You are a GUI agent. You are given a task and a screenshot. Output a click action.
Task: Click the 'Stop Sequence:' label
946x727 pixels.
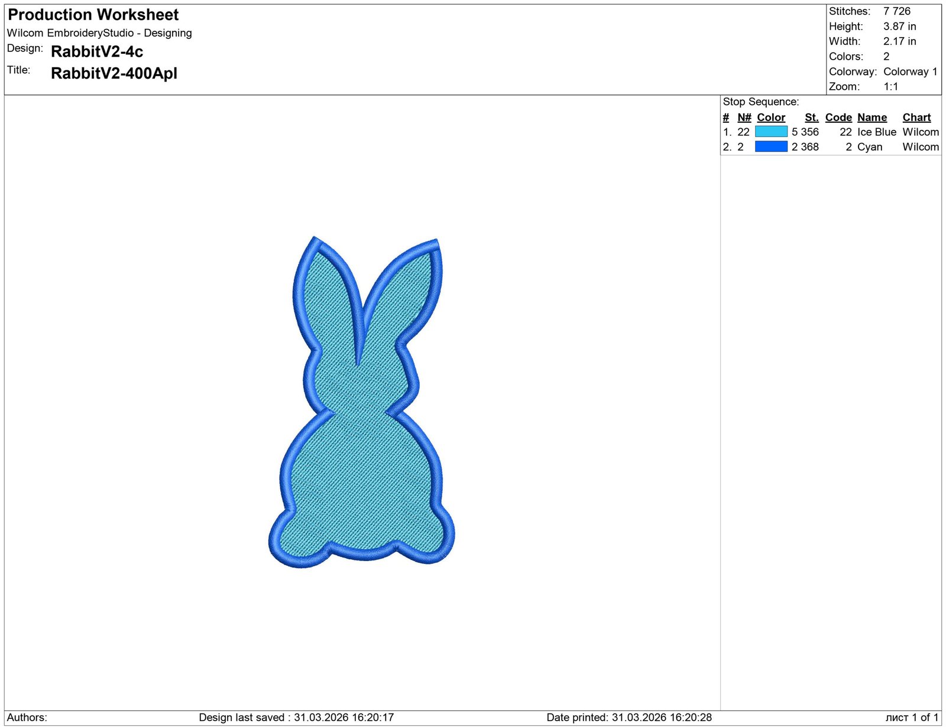click(x=760, y=102)
